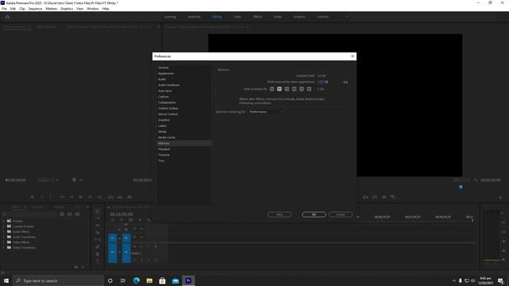Screen dimensions: 509x286
Task: Open Optimize rendering for Performance dropdown
Action: click(266, 111)
